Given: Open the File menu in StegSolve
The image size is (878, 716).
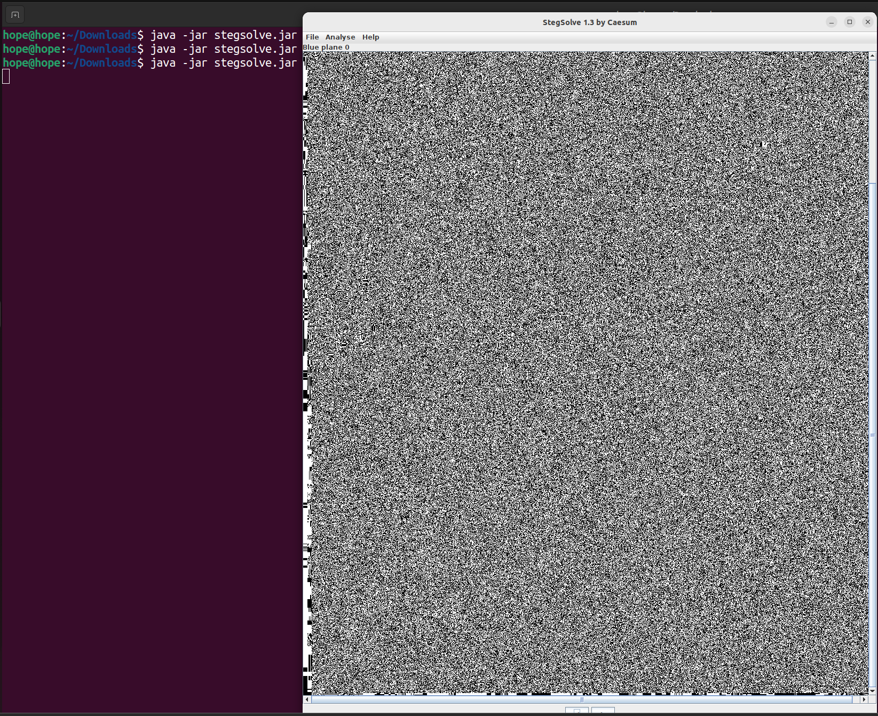Looking at the screenshot, I should [312, 37].
